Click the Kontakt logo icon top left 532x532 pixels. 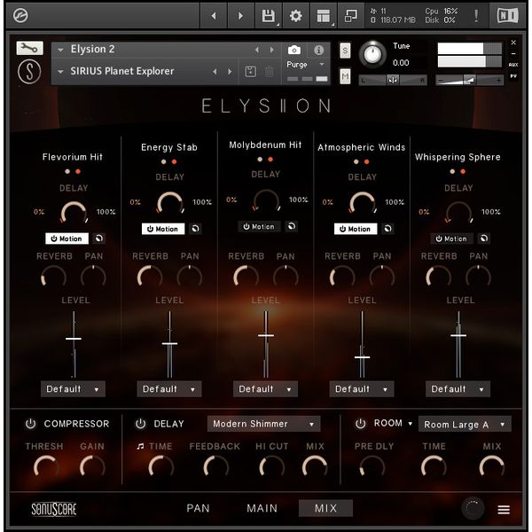pyautogui.click(x=20, y=16)
